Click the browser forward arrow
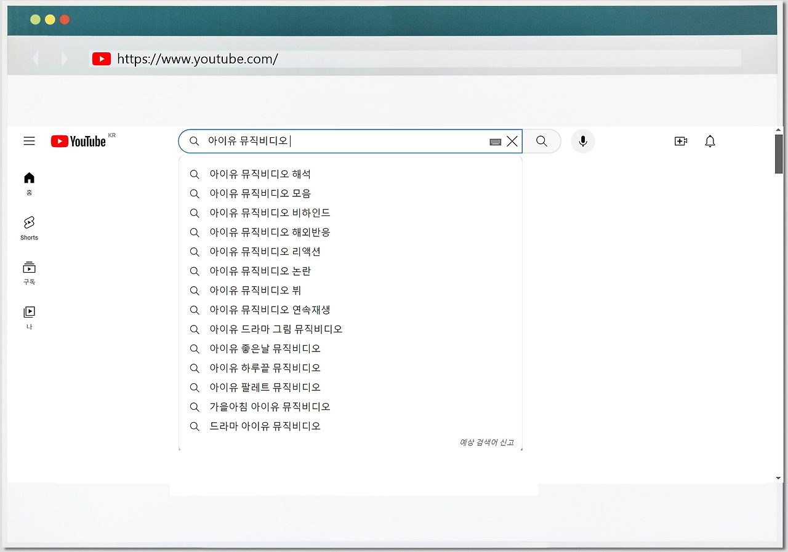Image resolution: width=788 pixels, height=552 pixels. pos(64,58)
